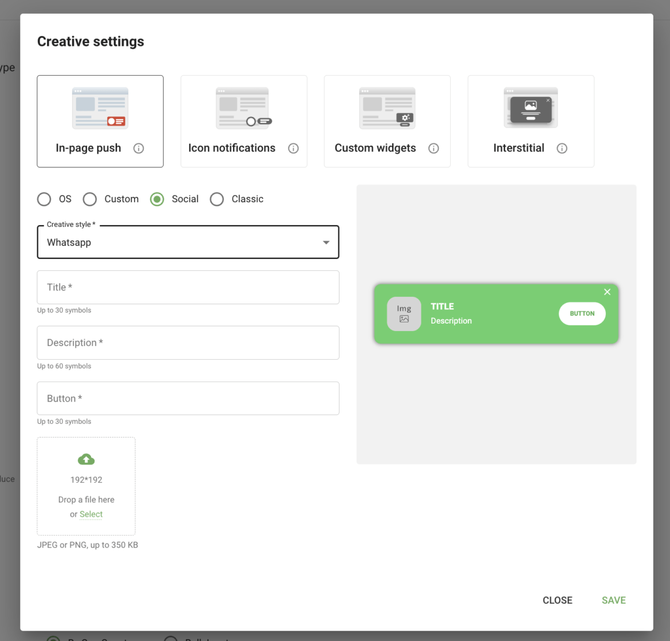Select the OS radio button

click(x=44, y=199)
